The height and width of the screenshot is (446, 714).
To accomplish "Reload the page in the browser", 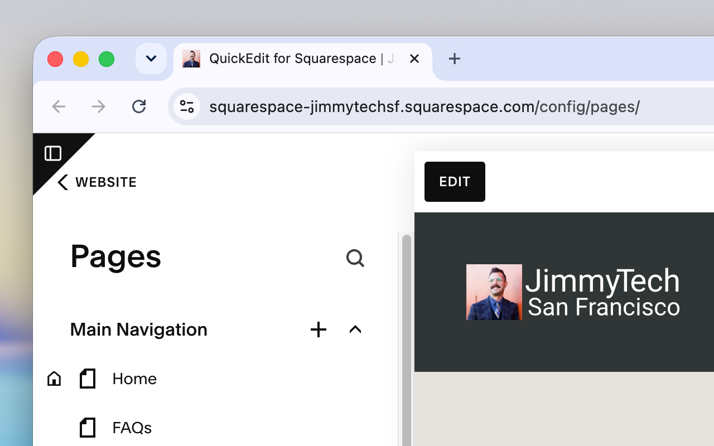I will [x=139, y=106].
